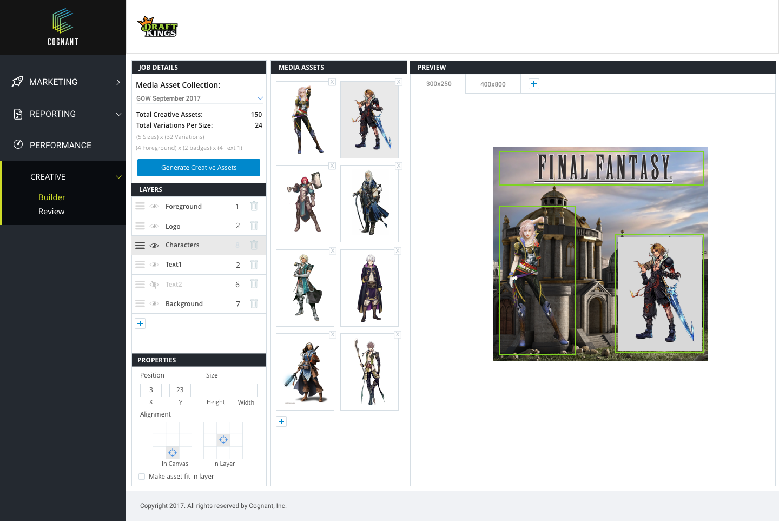Switch to the 400x800 preview tab

(493, 84)
